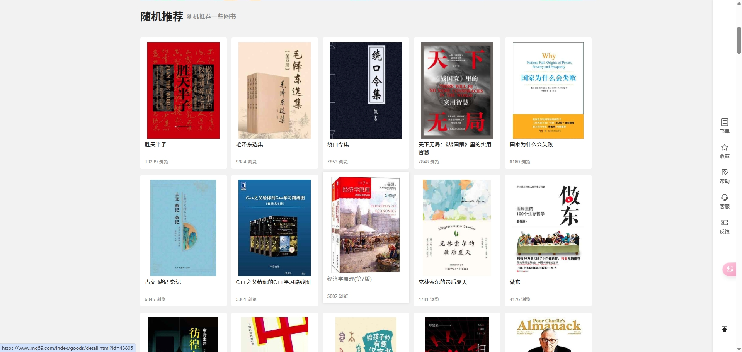
Task: Open the 做东 book cover
Action: [x=548, y=228]
